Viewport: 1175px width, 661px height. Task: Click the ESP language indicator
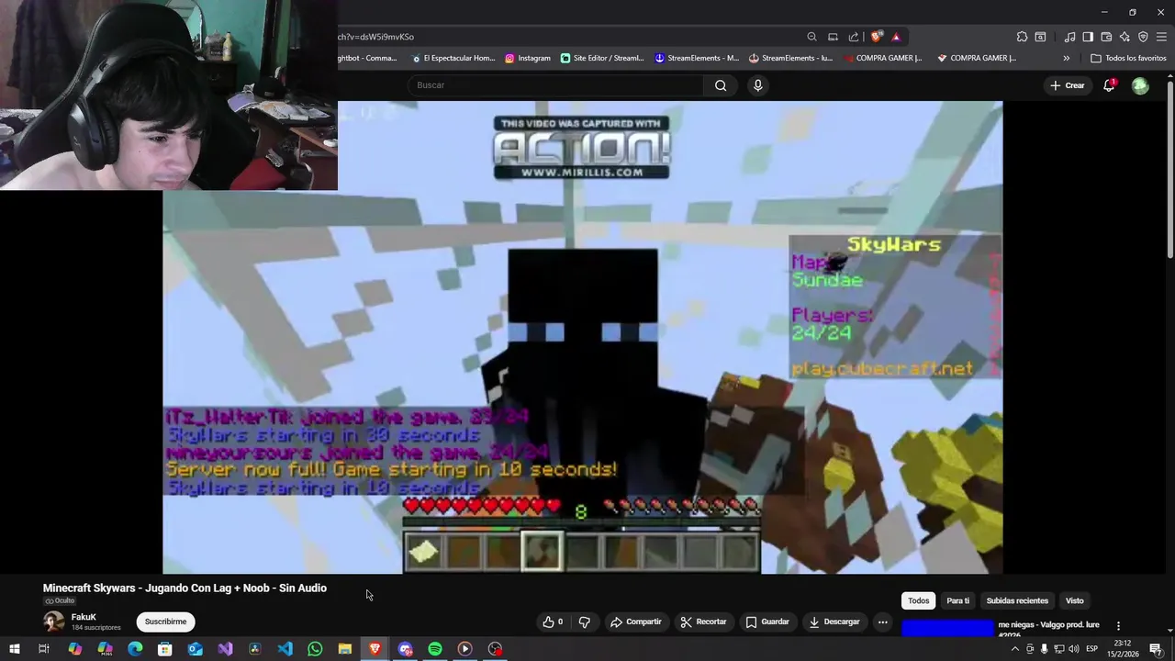pyautogui.click(x=1090, y=649)
